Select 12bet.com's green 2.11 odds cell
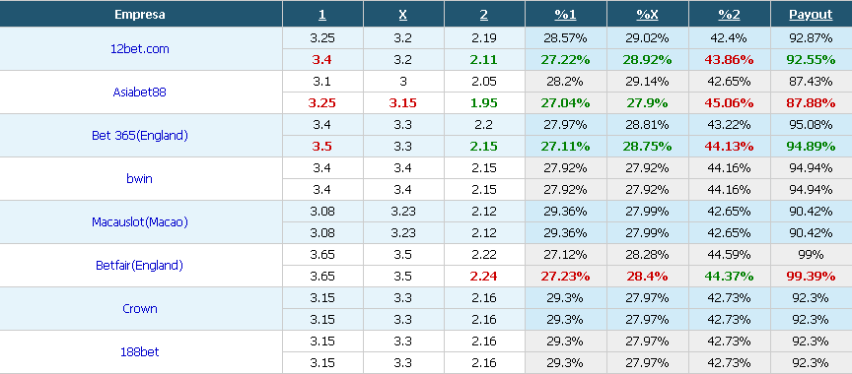Viewport: 852px width, 374px height. (x=483, y=59)
